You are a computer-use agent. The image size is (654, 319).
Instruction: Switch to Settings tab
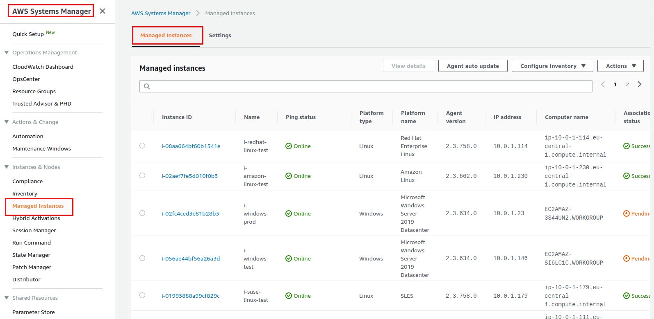pyautogui.click(x=220, y=36)
